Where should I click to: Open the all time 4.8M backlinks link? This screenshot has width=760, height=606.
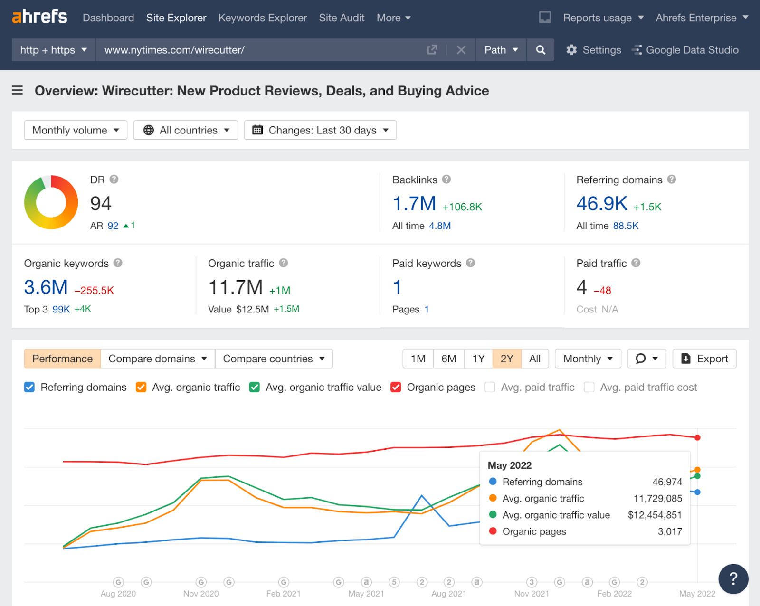[x=439, y=226]
